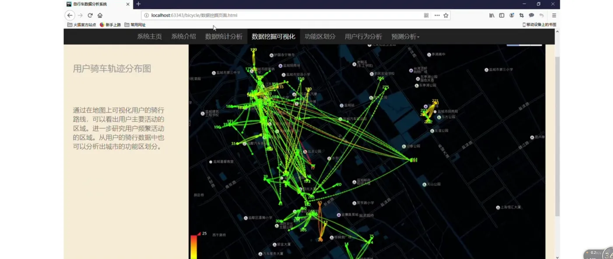Open the 新手上路 bookmark
The image size is (613, 259).
coord(110,25)
